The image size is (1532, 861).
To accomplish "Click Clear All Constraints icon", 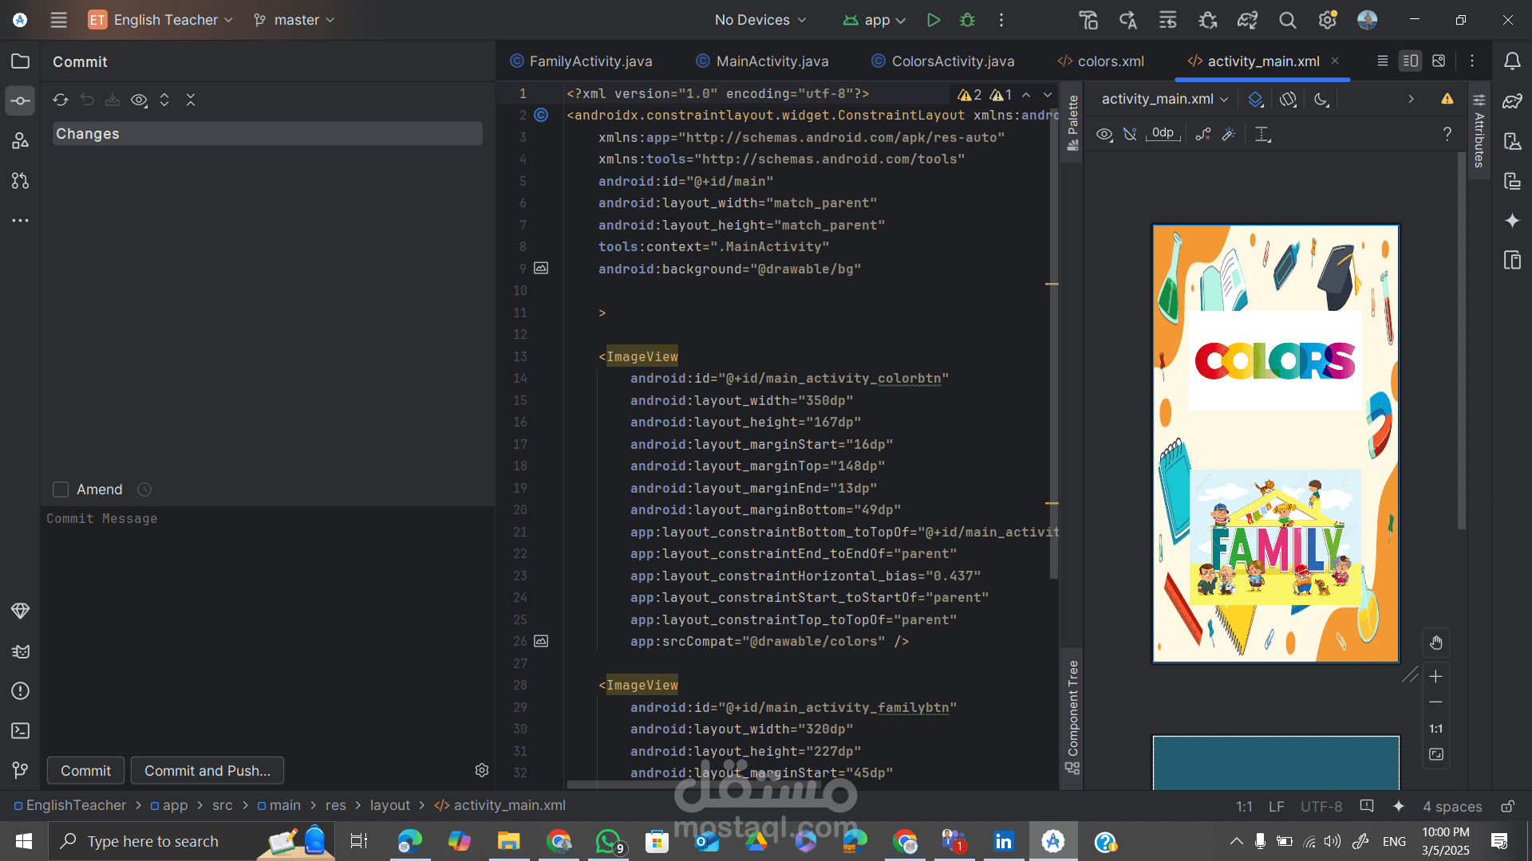I will [x=1203, y=134].
